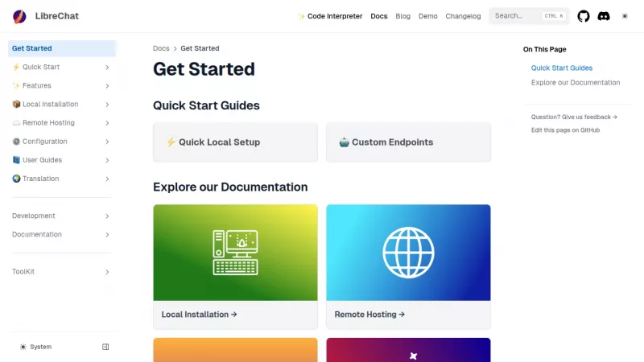Click Edit this page on GitHub

(x=565, y=130)
